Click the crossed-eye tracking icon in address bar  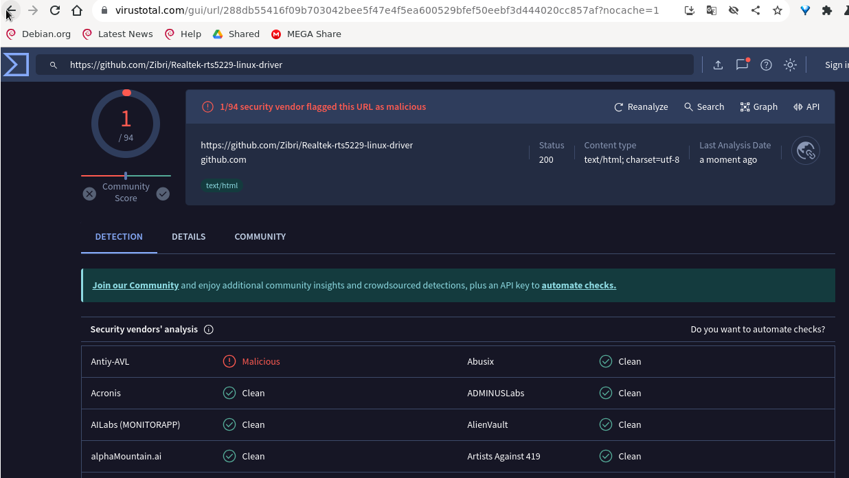[x=734, y=10]
